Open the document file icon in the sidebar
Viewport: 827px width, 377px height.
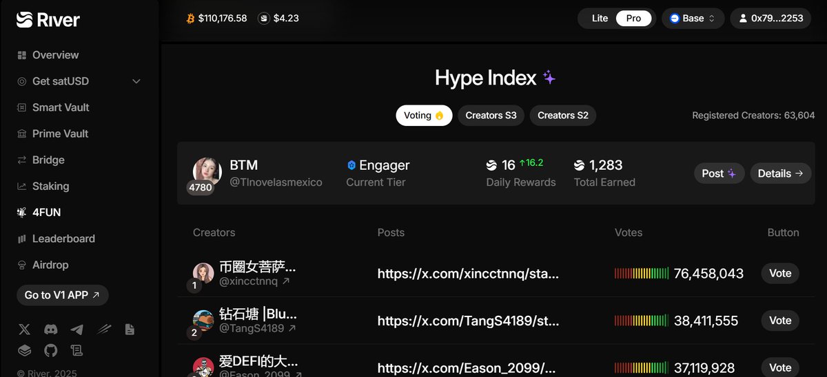pyautogui.click(x=130, y=330)
